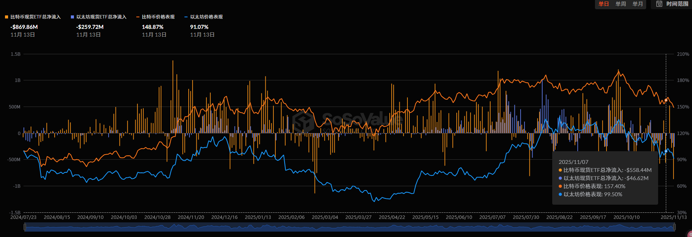
Task: Click the orange line marker for 比特币价格表现
Action: click(137, 17)
